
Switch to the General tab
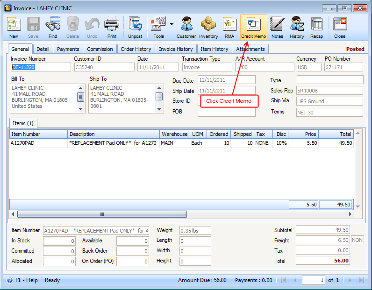[x=20, y=49]
